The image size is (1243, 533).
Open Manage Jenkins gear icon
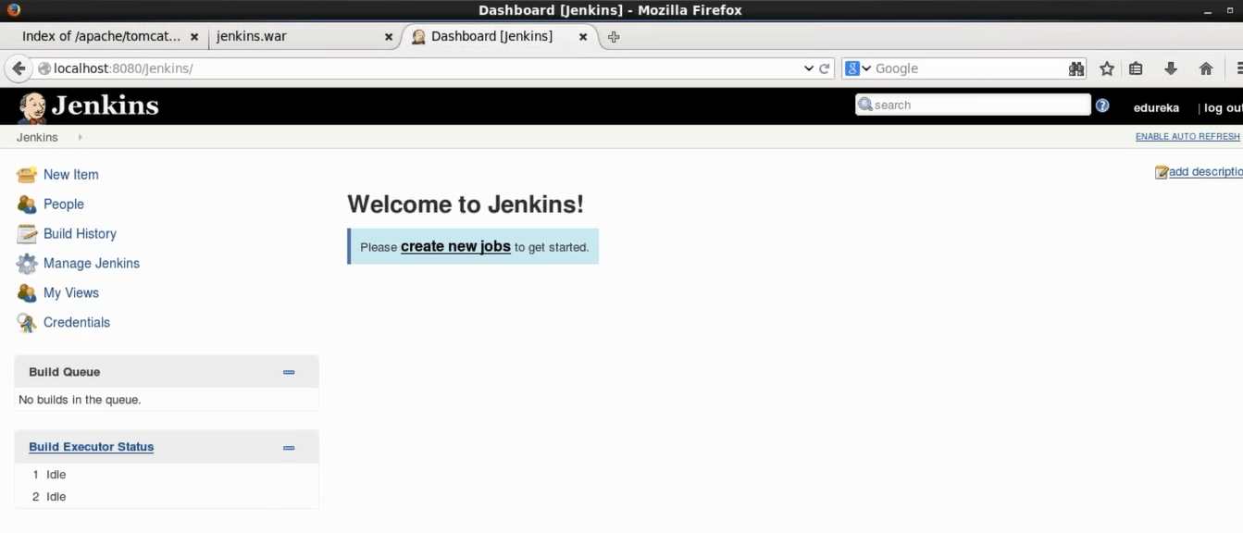27,264
